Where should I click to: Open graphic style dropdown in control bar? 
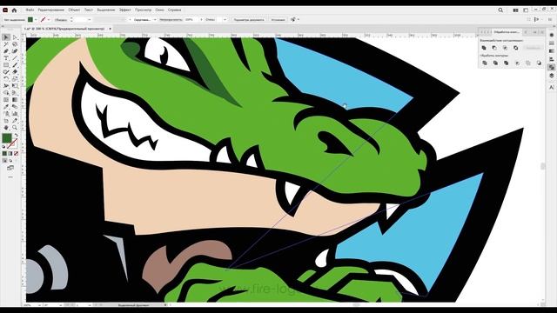[225, 20]
